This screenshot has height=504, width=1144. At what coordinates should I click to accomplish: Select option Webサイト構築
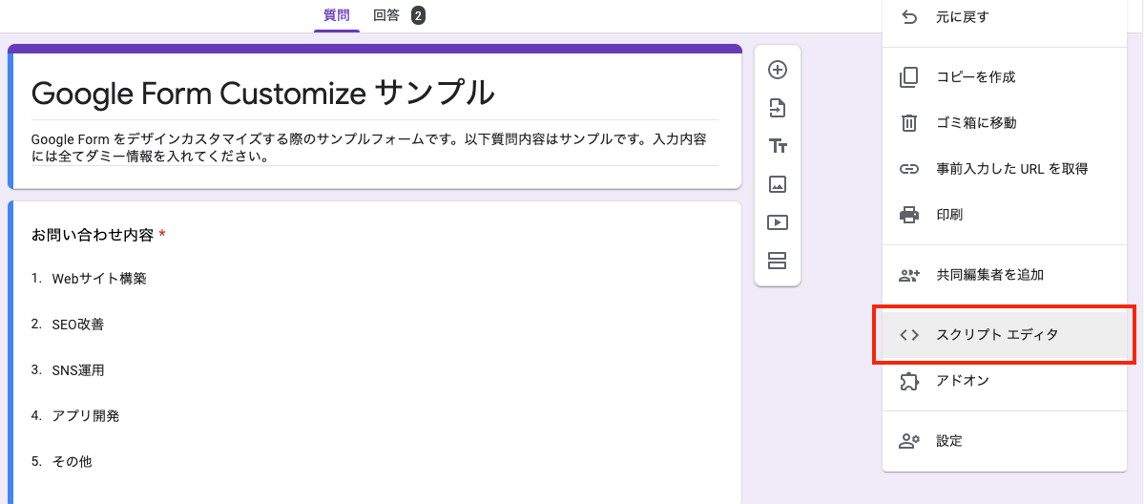(x=99, y=279)
